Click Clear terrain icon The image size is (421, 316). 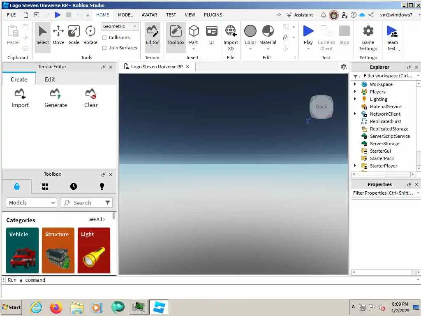(91, 98)
